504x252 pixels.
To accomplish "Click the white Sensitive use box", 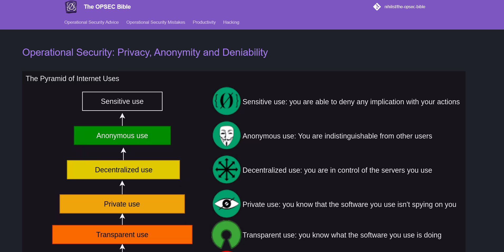I will [122, 101].
